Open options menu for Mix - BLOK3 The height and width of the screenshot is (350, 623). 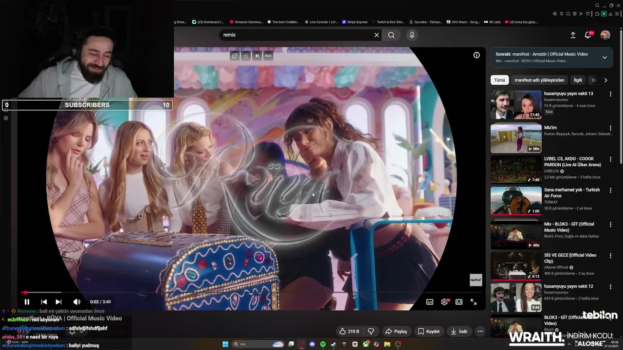click(610, 225)
